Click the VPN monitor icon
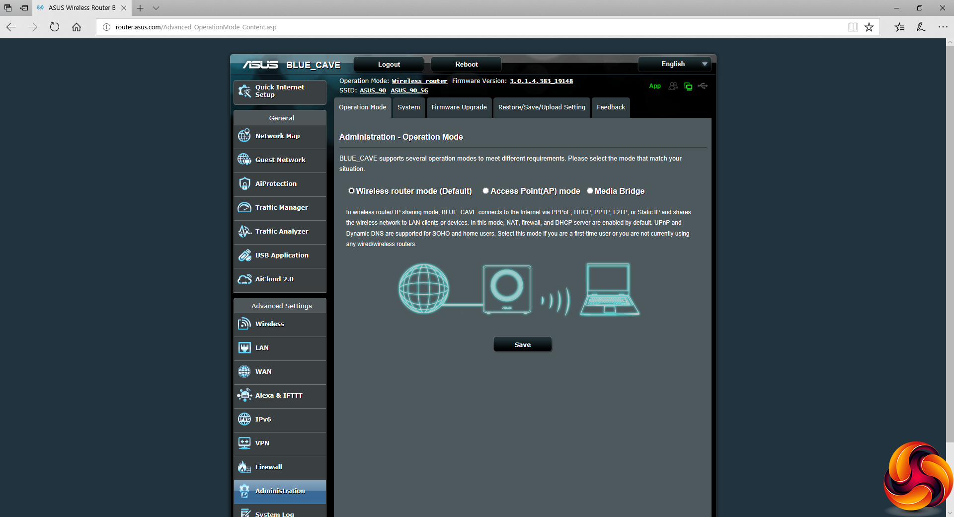 point(244,443)
